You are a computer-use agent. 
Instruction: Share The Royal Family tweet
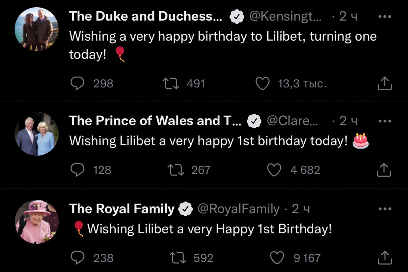pyautogui.click(x=385, y=258)
